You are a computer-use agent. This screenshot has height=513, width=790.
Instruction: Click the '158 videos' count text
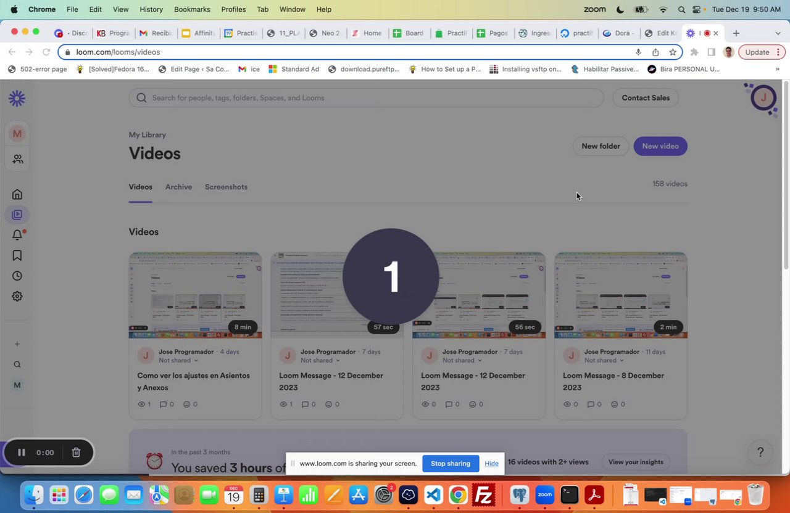pos(670,184)
